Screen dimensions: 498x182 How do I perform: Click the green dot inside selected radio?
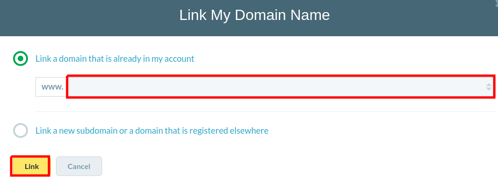(21, 58)
